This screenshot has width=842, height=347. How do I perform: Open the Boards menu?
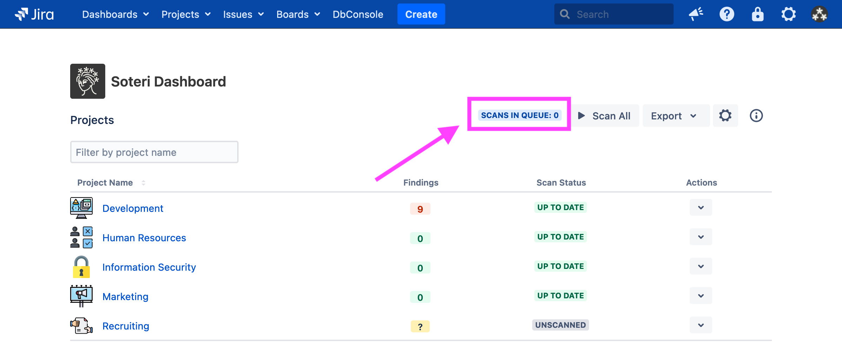coord(298,14)
